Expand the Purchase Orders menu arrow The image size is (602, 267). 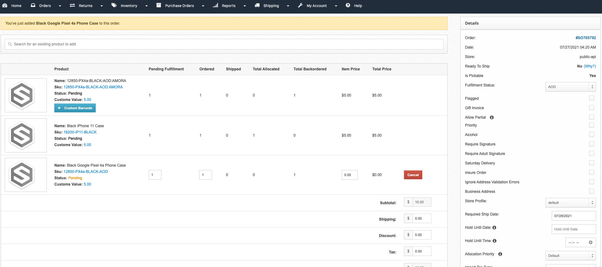pos(203,6)
